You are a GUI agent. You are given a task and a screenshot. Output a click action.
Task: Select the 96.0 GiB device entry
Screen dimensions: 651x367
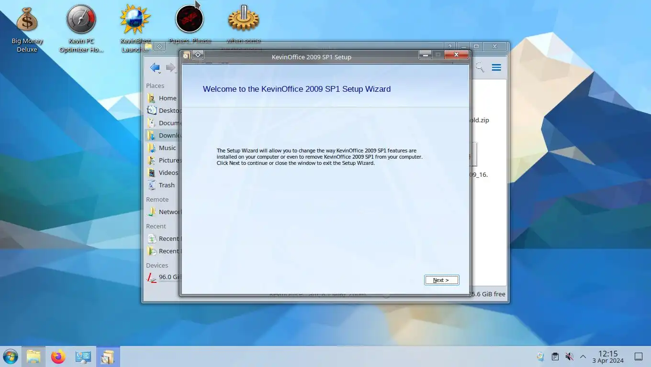[x=163, y=277]
